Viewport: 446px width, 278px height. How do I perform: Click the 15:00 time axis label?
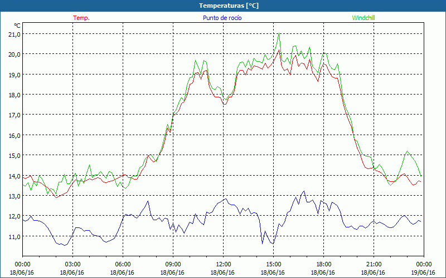273,265
